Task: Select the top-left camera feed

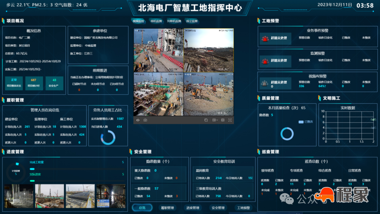Action: pyautogui.click(x=158, y=50)
